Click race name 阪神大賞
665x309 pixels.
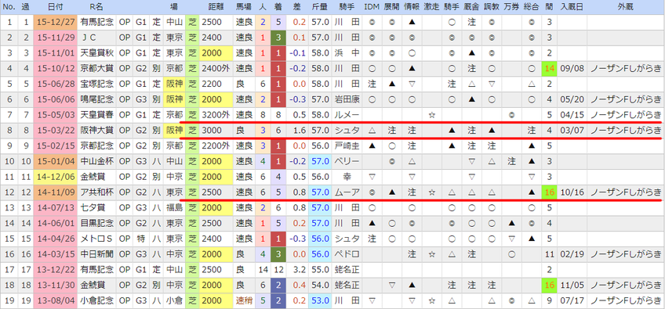pyautogui.click(x=96, y=131)
